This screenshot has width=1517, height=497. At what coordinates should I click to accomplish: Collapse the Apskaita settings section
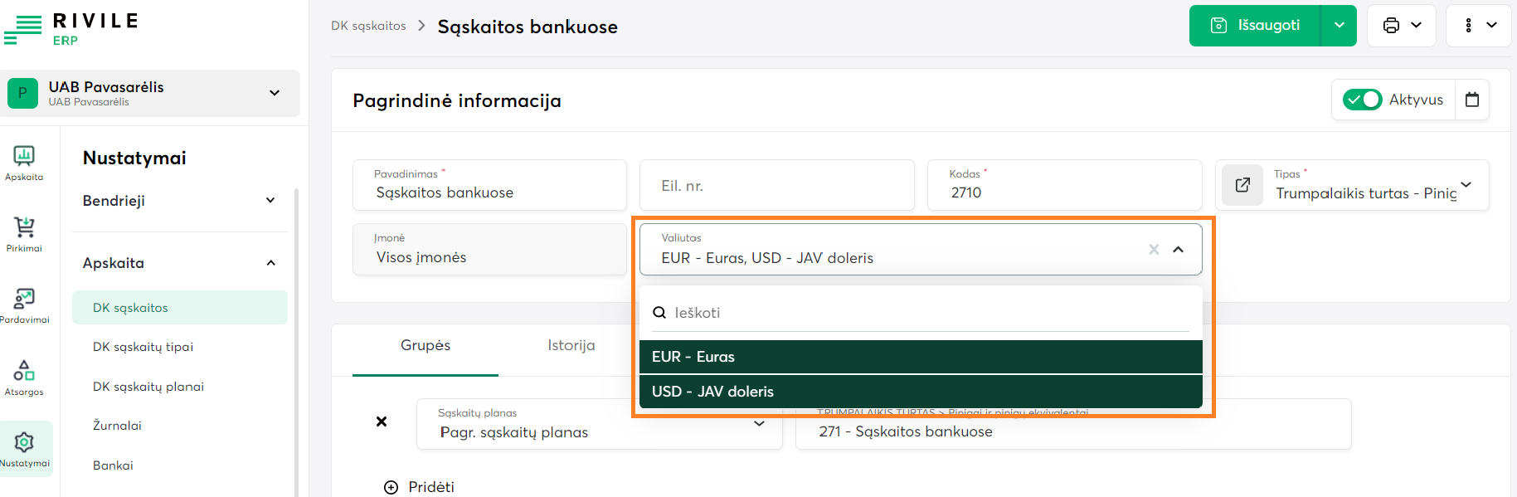[x=270, y=263]
